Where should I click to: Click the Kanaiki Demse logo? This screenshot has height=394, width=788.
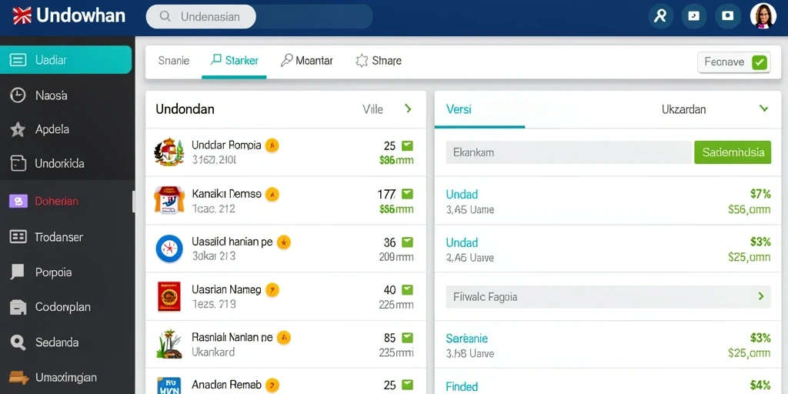click(169, 200)
